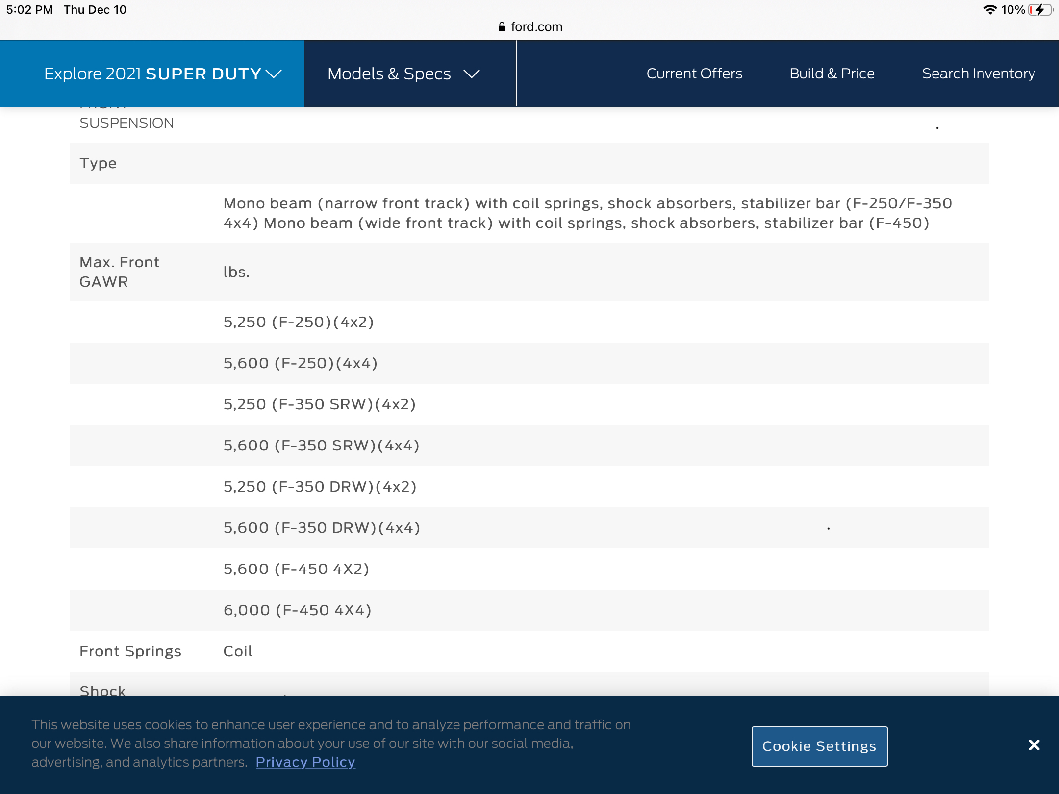Viewport: 1059px width, 794px height.
Task: Open the Privacy Policy link
Action: (x=305, y=762)
